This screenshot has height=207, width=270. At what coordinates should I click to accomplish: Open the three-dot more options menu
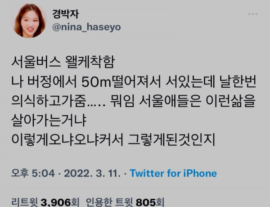click(x=252, y=14)
